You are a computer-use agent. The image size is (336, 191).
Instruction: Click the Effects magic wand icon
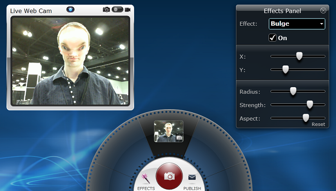145,178
